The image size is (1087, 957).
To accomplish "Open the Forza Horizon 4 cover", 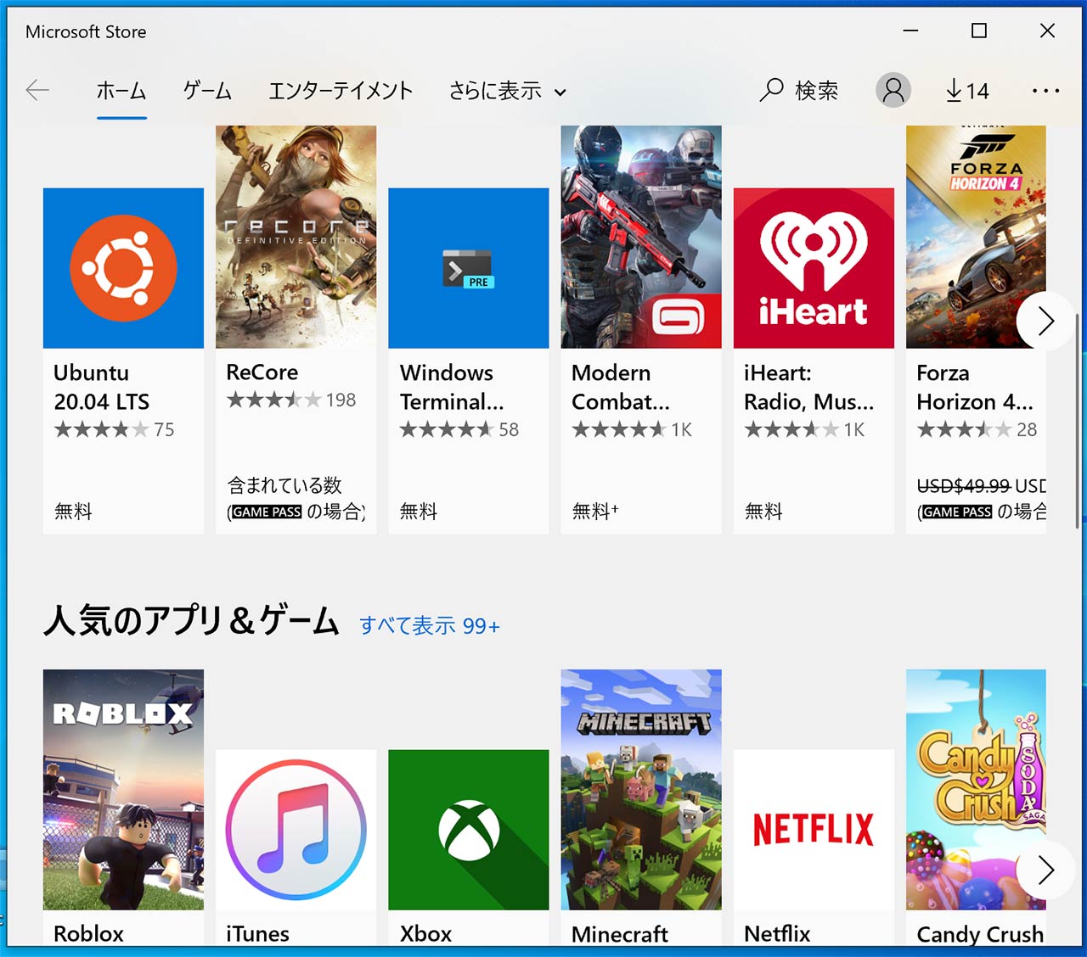I will click(x=976, y=237).
